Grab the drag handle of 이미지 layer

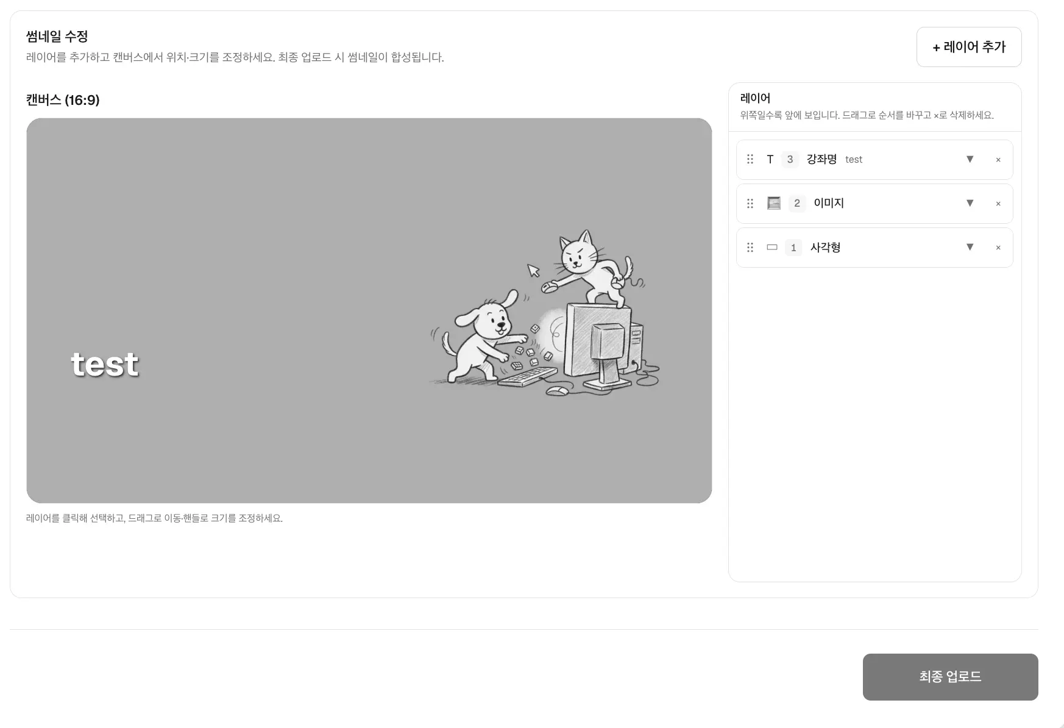[750, 203]
